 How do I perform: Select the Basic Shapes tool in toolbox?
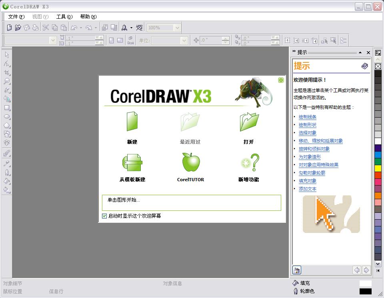(x=7, y=134)
